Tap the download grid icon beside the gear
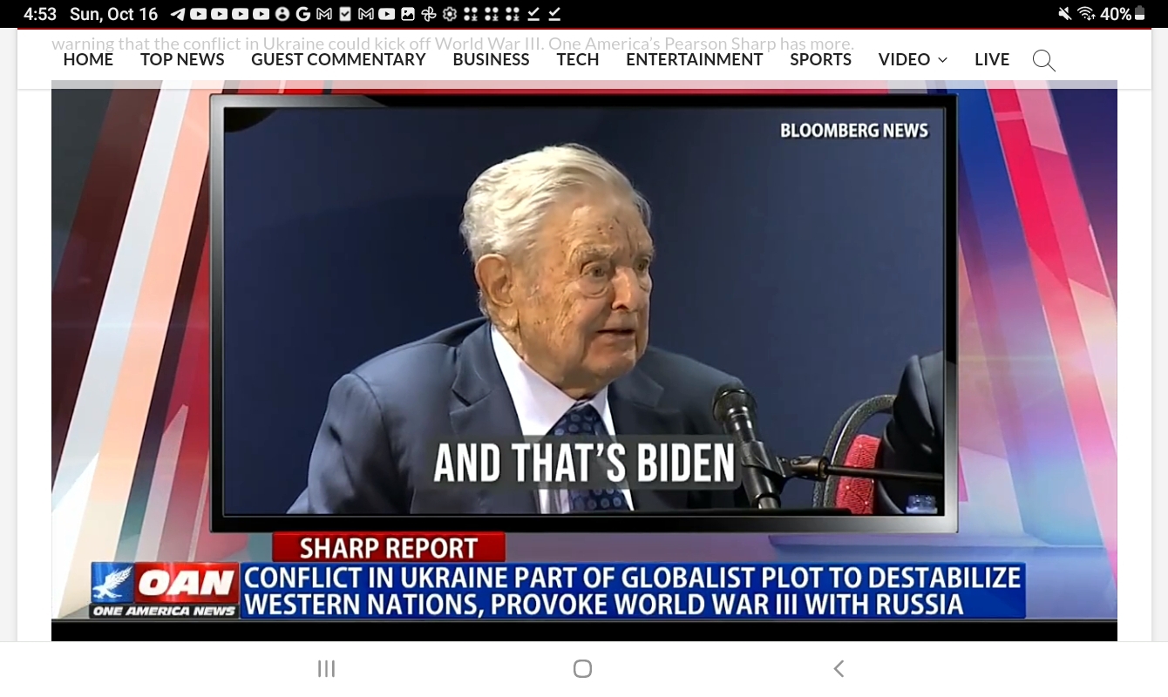Viewport: 1168px width, 697px height. coord(471,14)
